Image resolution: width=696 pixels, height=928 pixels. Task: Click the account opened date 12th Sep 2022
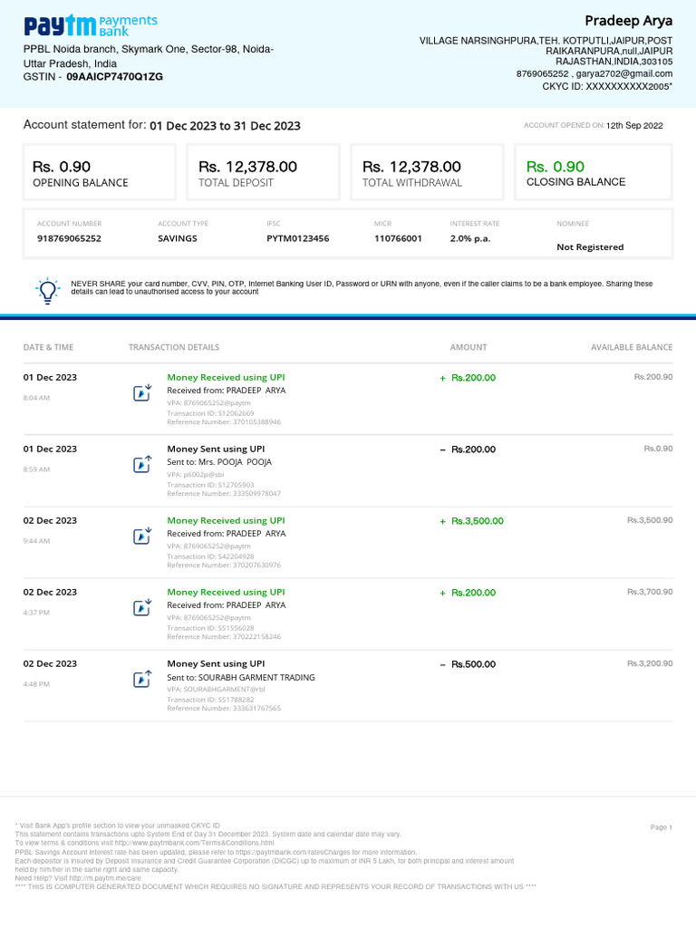[634, 125]
